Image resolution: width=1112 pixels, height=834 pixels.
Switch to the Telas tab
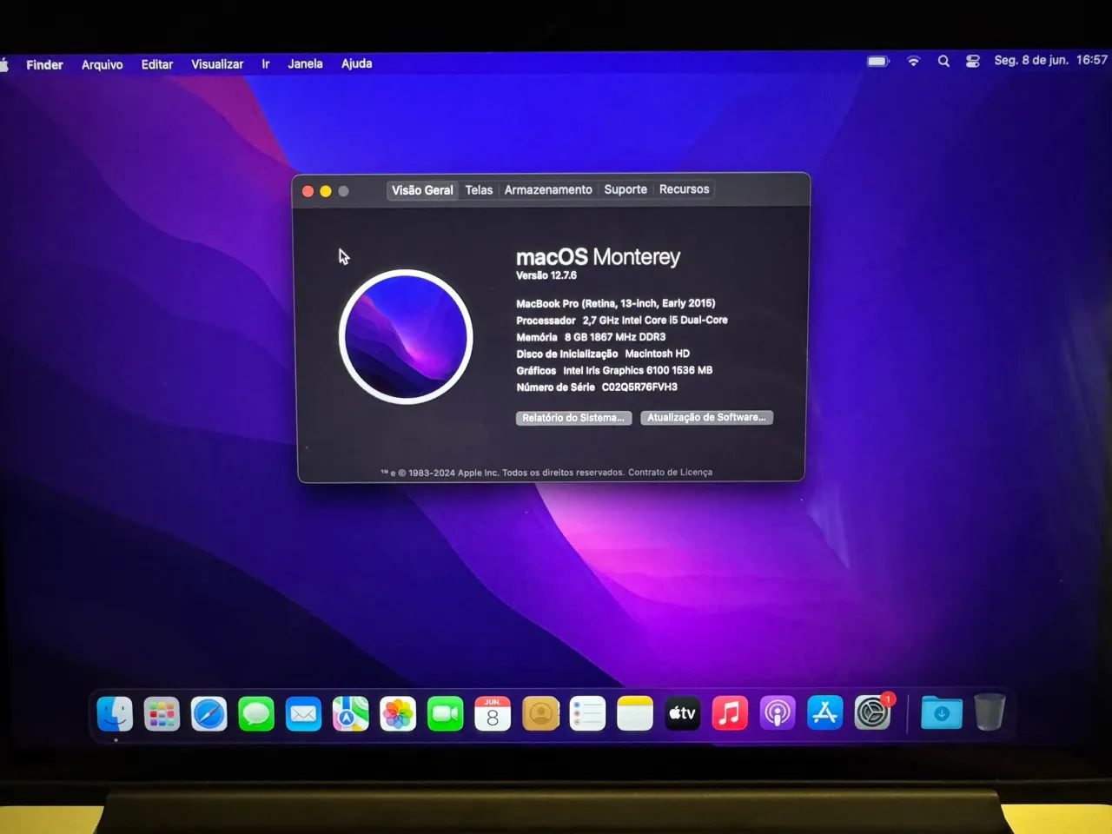click(479, 189)
